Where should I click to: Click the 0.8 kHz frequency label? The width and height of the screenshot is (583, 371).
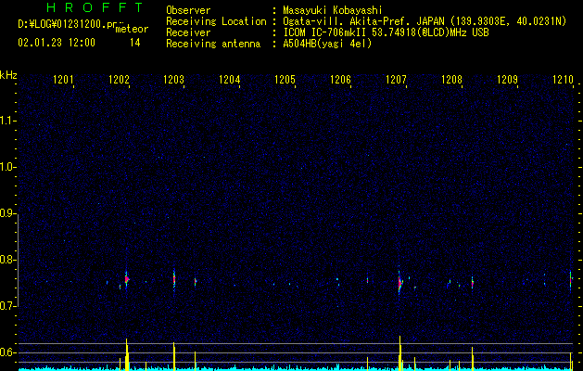point(6,260)
